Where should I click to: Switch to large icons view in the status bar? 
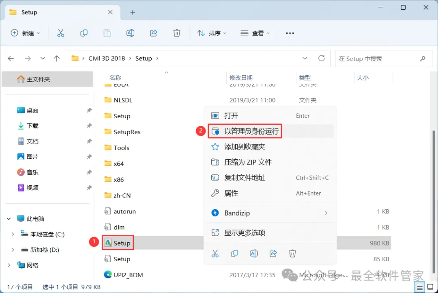coord(430,287)
